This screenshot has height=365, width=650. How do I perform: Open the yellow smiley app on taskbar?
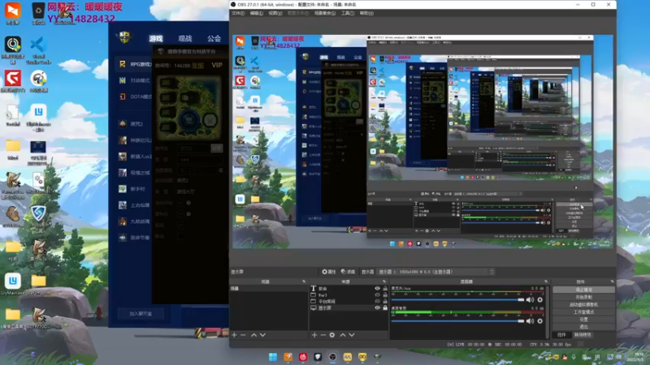point(362,357)
